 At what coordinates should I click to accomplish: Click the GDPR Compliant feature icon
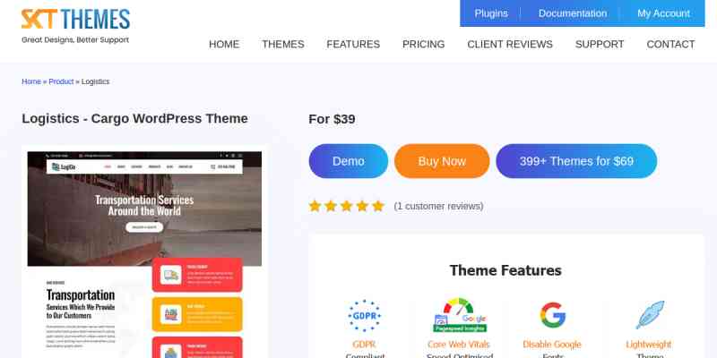(x=364, y=316)
